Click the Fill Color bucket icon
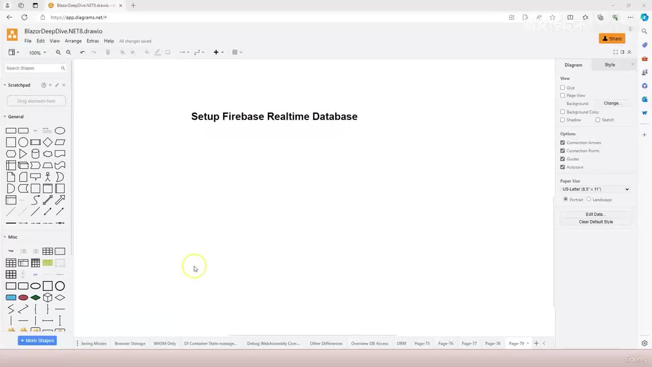This screenshot has width=652, height=367. (x=147, y=53)
